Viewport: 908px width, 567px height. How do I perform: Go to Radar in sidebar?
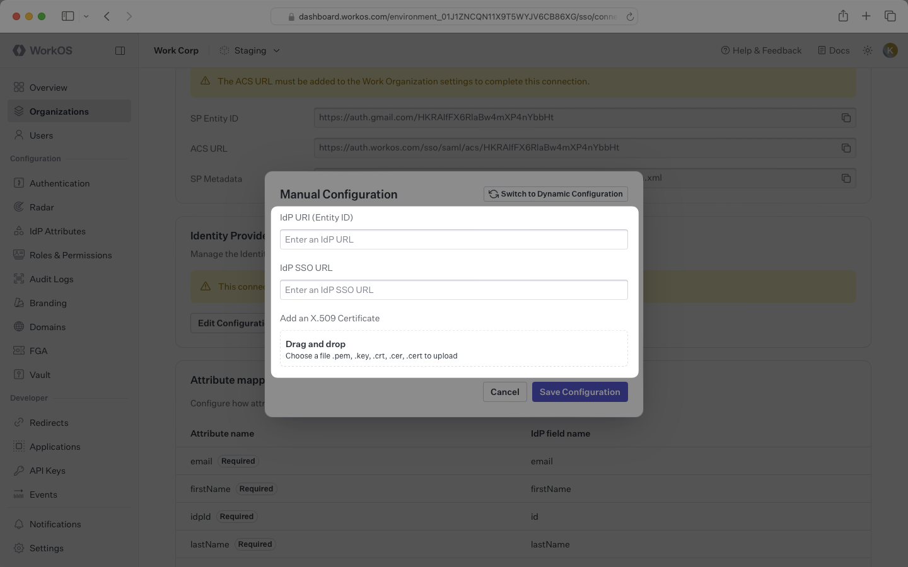pos(42,207)
